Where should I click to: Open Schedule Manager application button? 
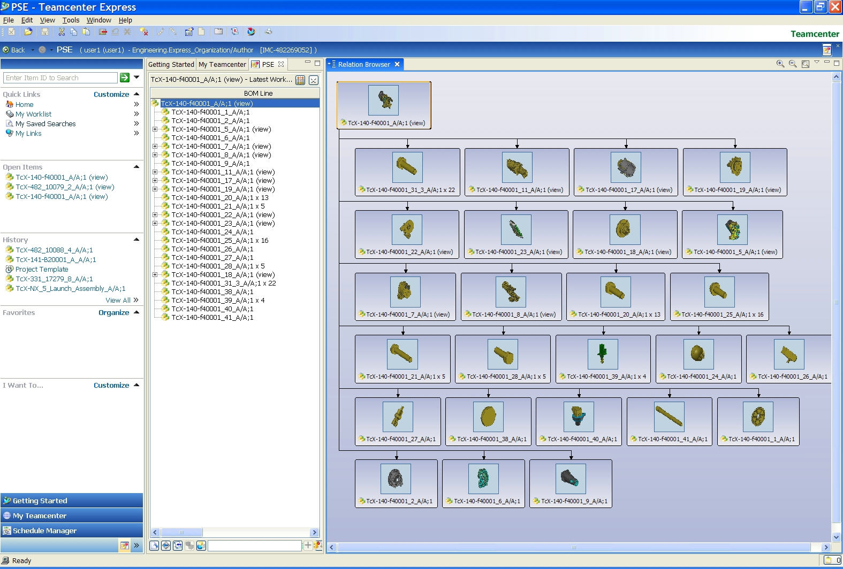72,530
